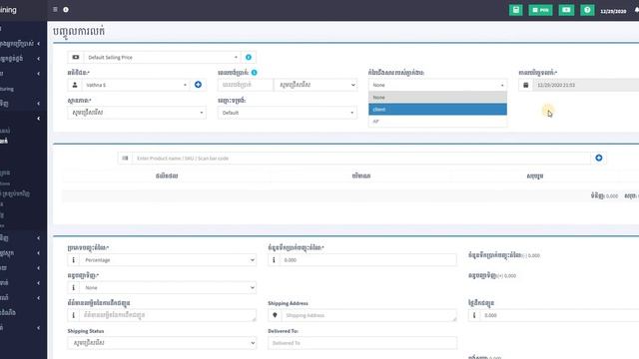Image resolution: width=639 pixels, height=359 pixels.
Task: Click the shipping charges 0.000 input
Action: 559,315
